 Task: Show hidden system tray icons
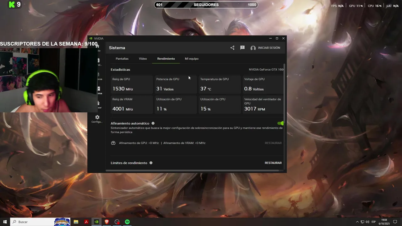point(357,222)
